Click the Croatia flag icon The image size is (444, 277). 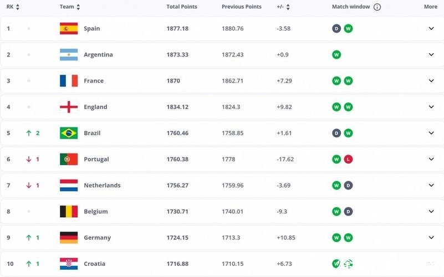point(69,264)
